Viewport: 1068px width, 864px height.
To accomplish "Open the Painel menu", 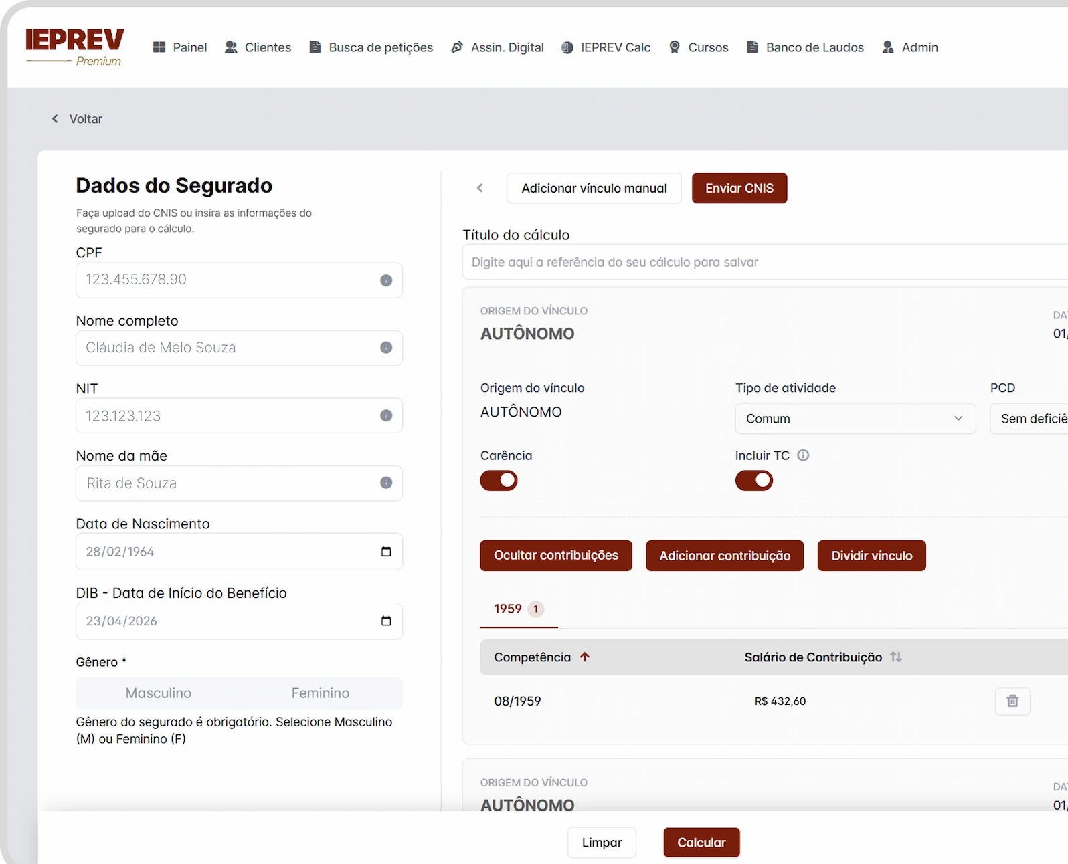I will point(180,47).
